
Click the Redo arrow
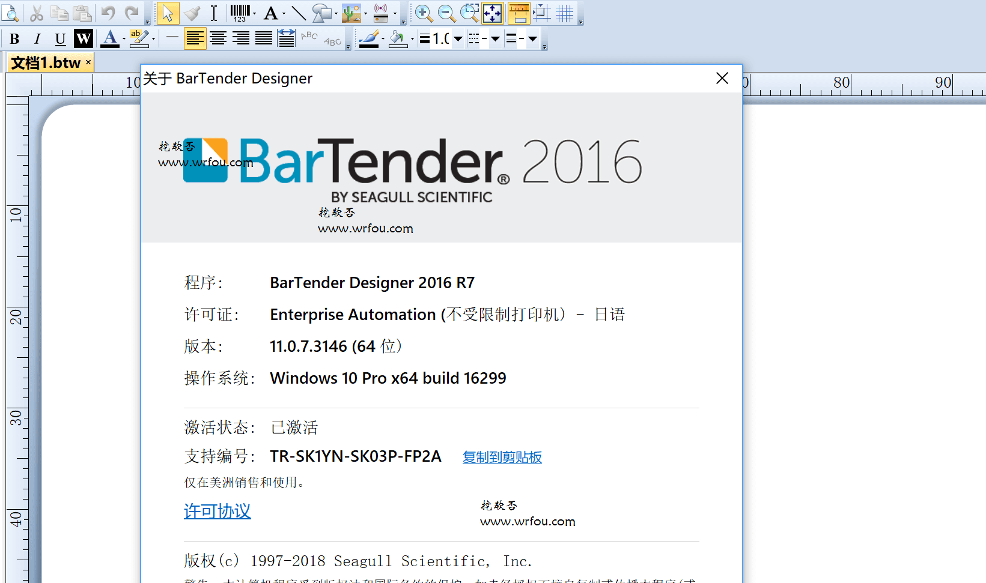point(132,13)
